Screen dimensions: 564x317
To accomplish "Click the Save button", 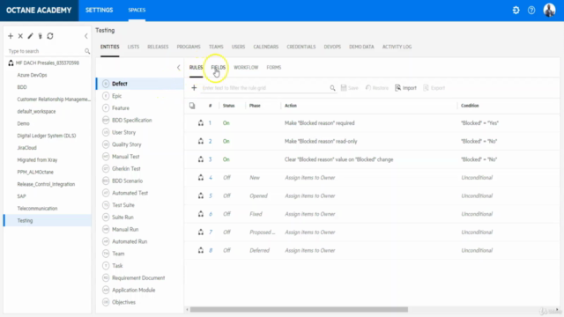I will tap(350, 88).
